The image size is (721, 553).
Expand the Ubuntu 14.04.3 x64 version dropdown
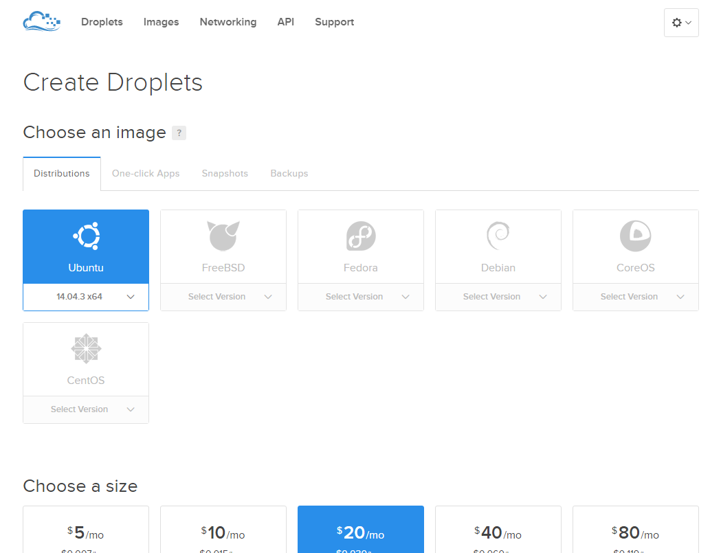[x=86, y=297]
